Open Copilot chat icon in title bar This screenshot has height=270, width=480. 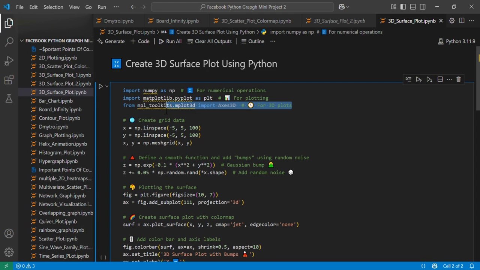click(x=342, y=7)
